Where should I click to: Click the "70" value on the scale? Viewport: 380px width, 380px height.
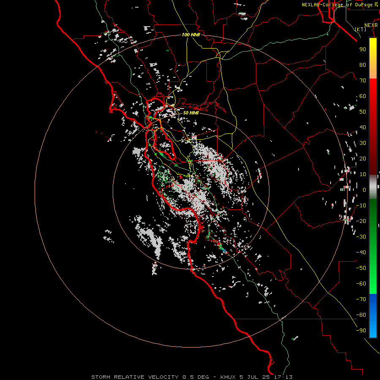click(363, 81)
